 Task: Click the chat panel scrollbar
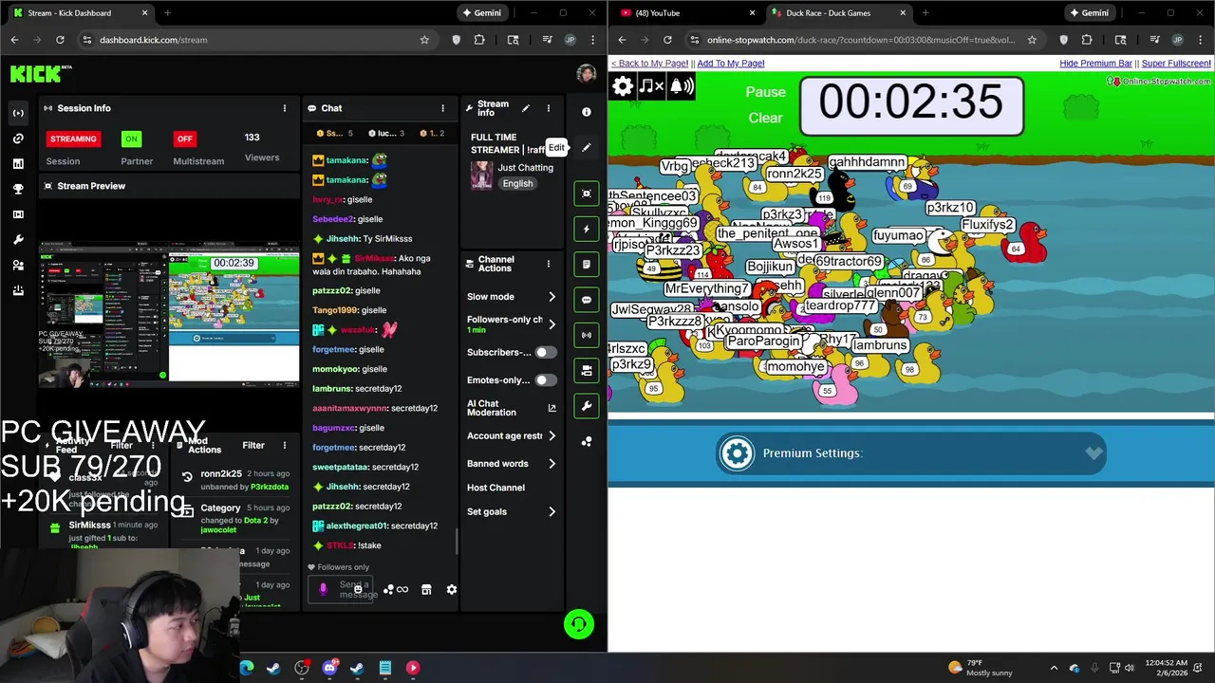[x=457, y=540]
